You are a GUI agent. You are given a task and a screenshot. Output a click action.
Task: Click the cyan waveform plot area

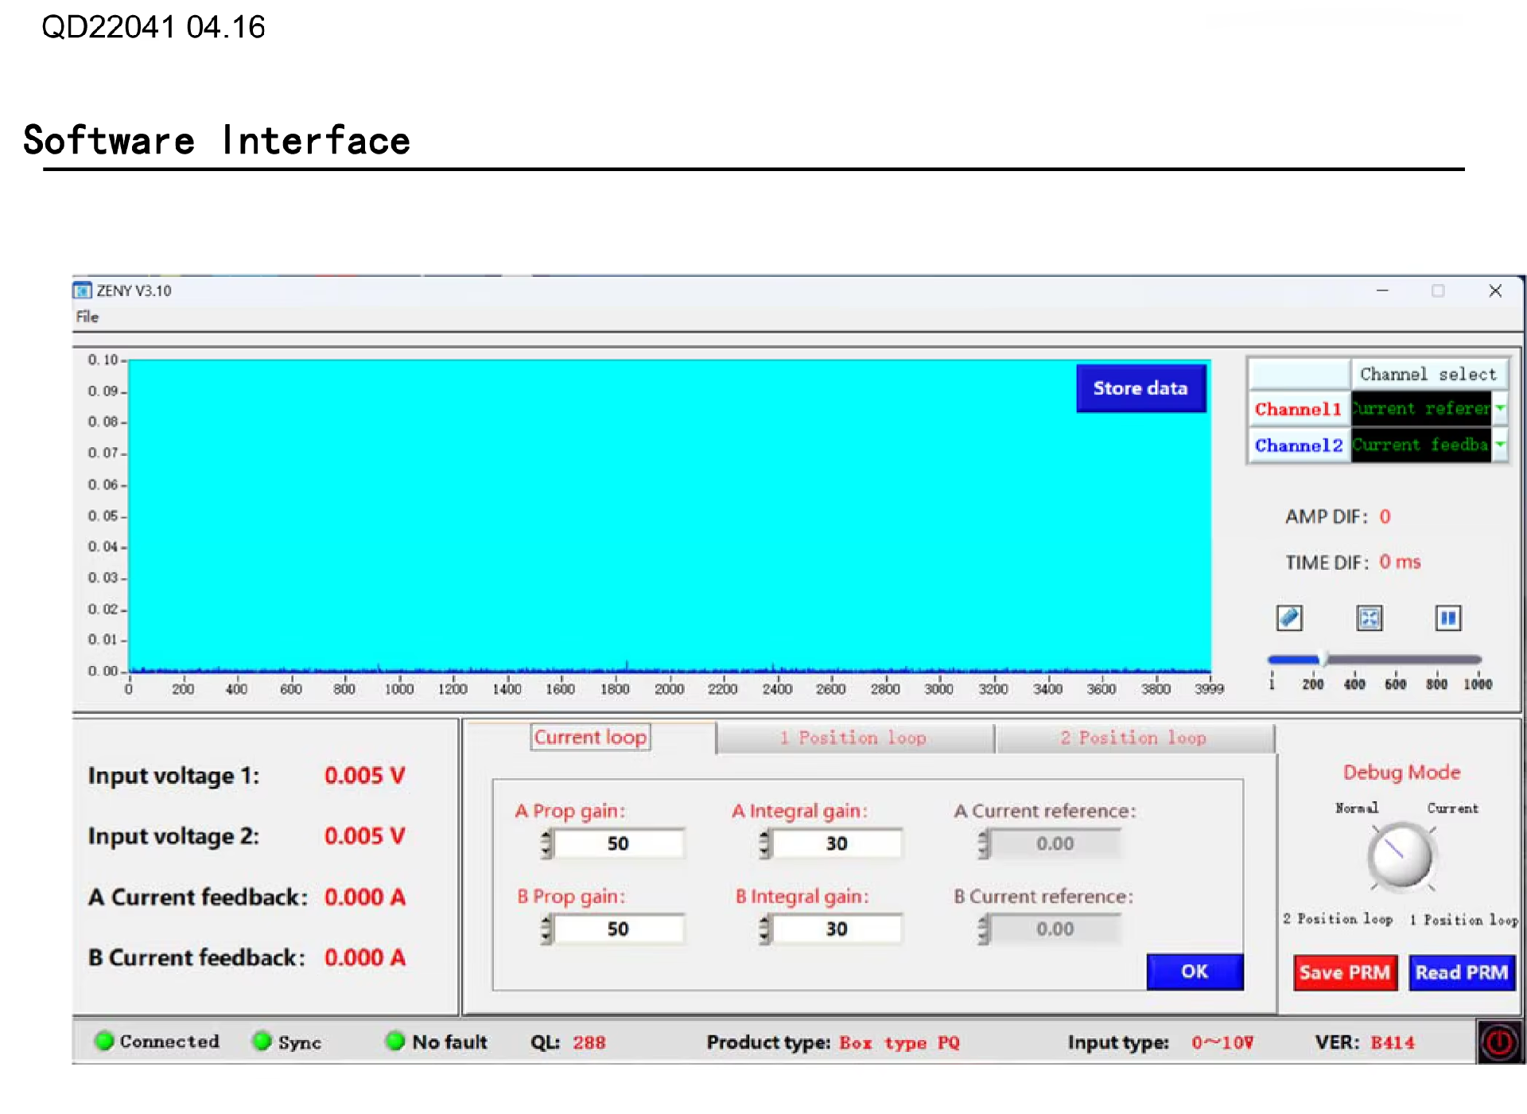click(x=670, y=516)
